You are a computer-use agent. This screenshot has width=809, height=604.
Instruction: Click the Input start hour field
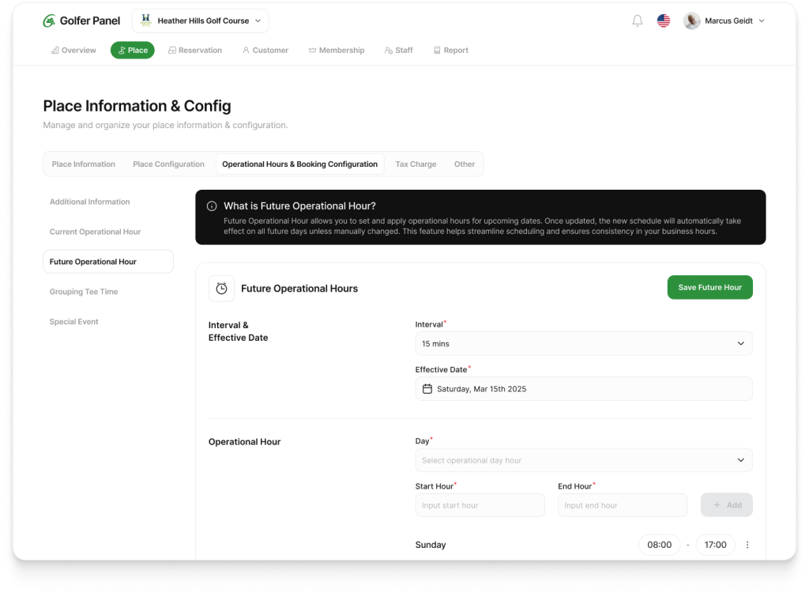pyautogui.click(x=480, y=505)
